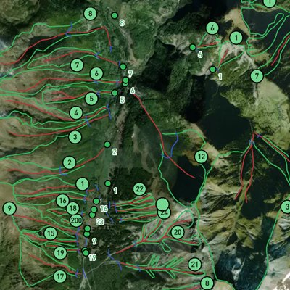
Task: Open the large marker numbered 20
Action: pos(178,232)
